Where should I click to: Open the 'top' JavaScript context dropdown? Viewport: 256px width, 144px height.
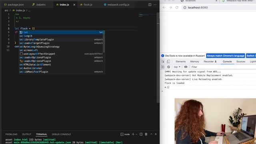[177, 67]
